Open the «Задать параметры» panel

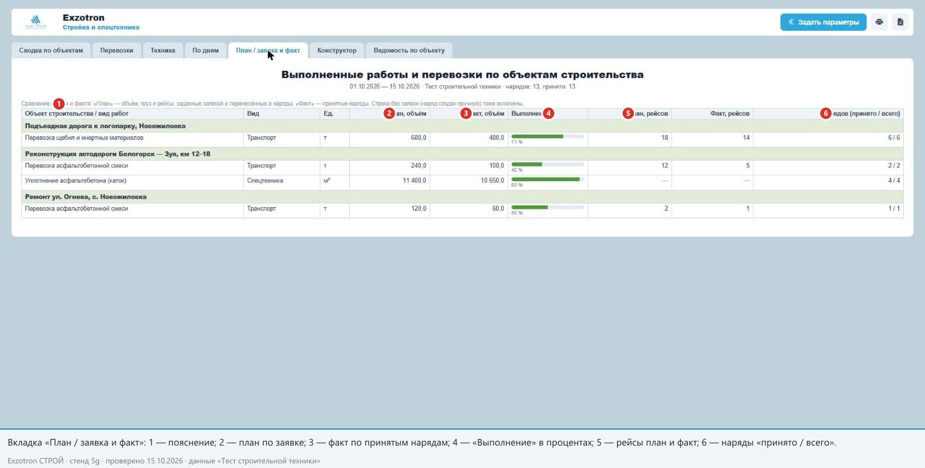point(823,22)
